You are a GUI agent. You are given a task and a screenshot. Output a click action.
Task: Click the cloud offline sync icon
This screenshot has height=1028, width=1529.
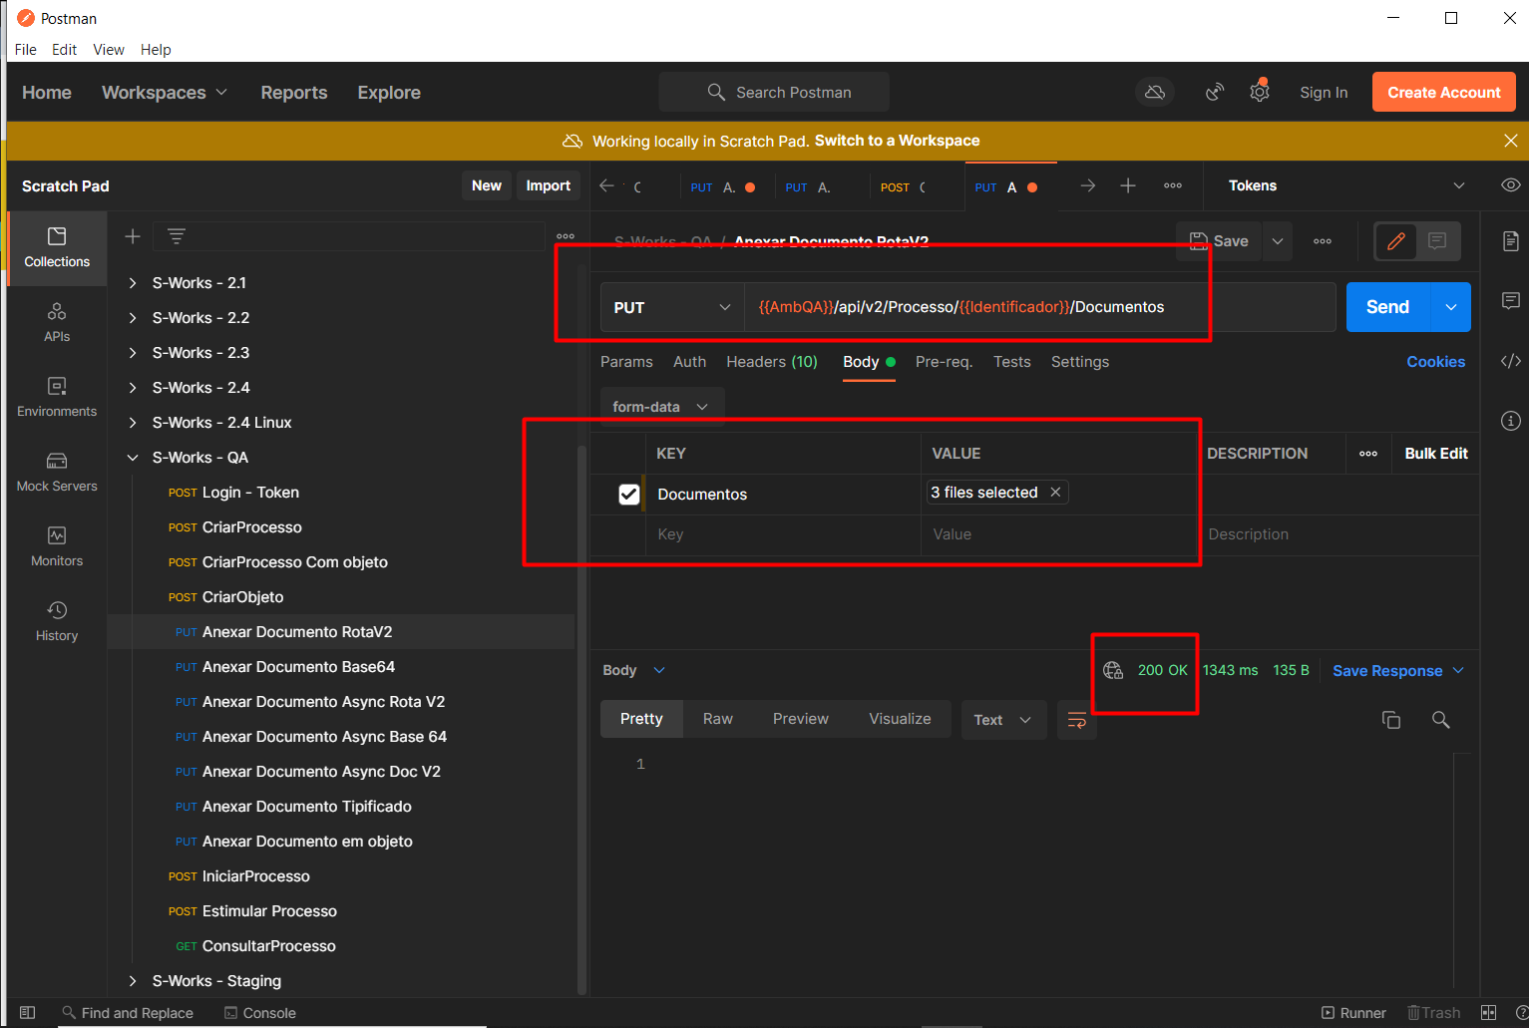1155,92
